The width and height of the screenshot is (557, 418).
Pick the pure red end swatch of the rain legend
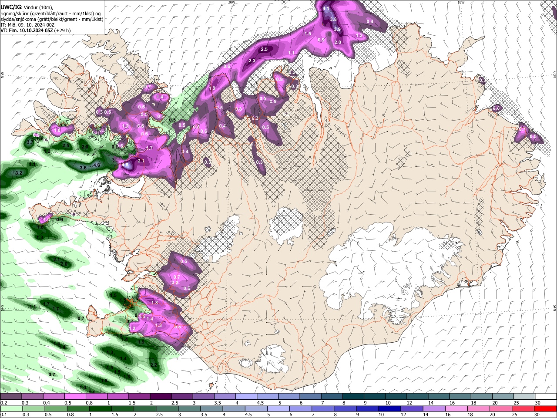[545, 408]
